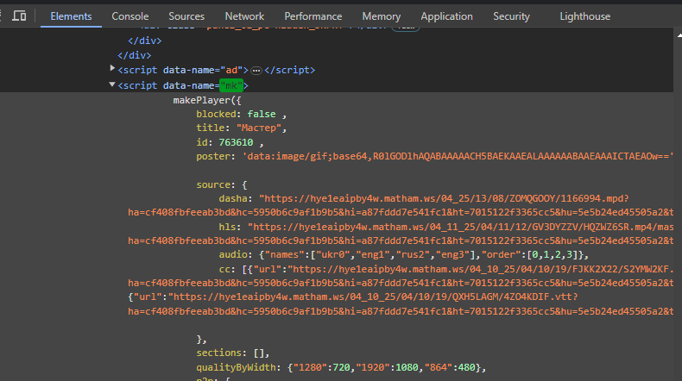Image resolution: width=682 pixels, height=381 pixels.
Task: Click the makePlayer({ line
Action: point(207,100)
